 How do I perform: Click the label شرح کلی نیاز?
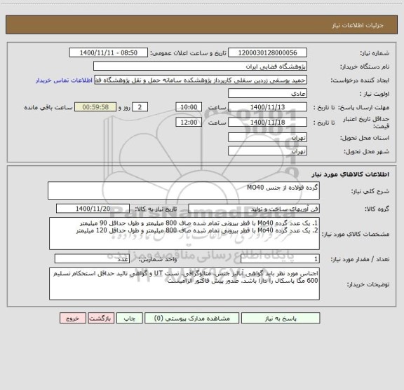(370, 191)
